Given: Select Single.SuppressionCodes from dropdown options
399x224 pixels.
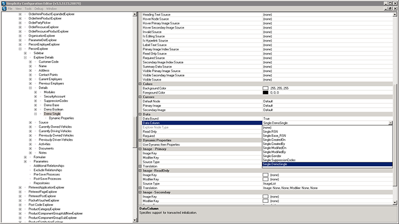Looking at the screenshot, I should (x=278, y=160).
